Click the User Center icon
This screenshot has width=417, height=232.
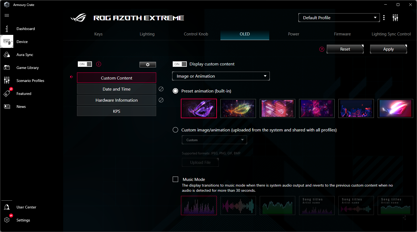click(x=7, y=207)
